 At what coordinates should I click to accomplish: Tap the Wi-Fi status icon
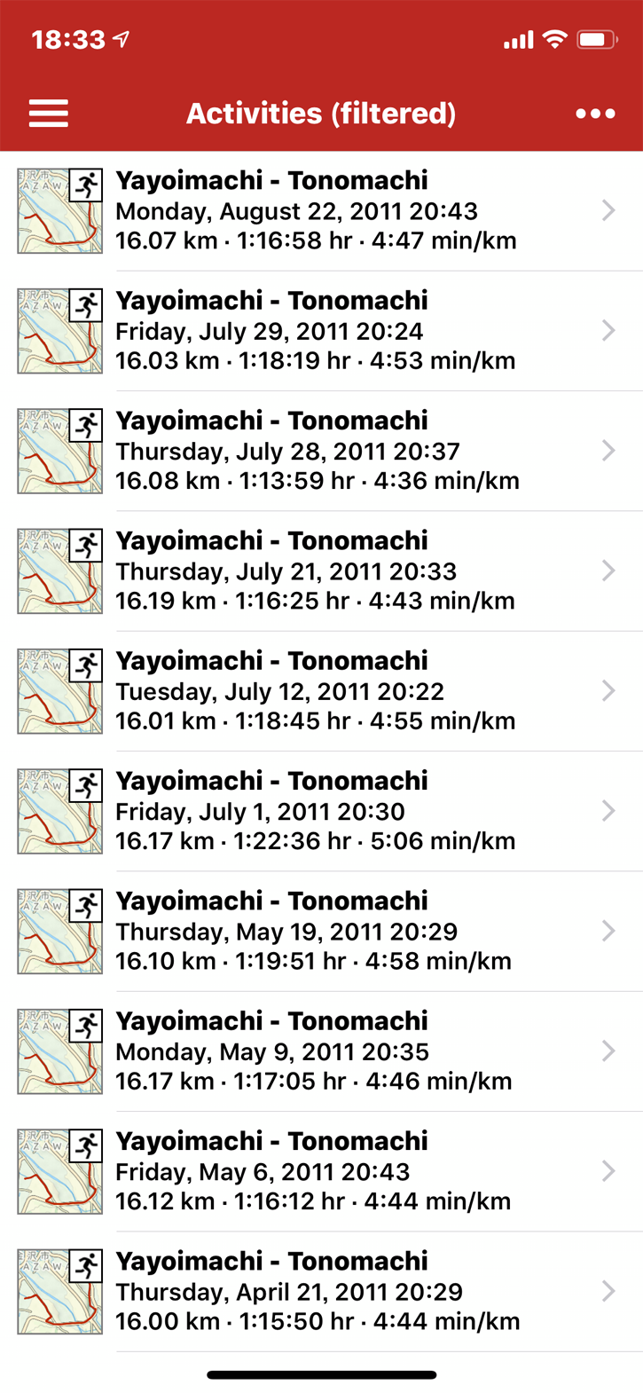click(555, 40)
